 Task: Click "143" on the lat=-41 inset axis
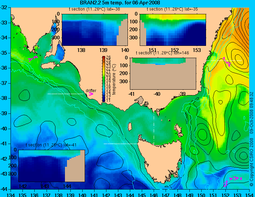click(45, 186)
